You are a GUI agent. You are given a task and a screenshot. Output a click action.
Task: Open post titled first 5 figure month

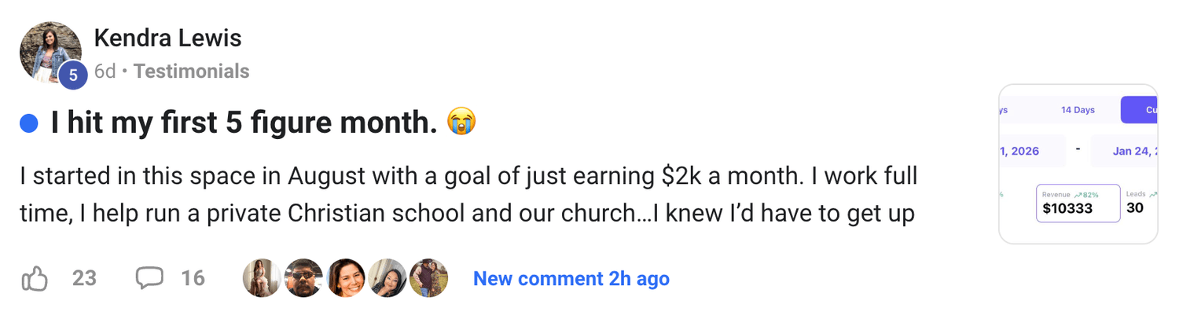point(244,123)
